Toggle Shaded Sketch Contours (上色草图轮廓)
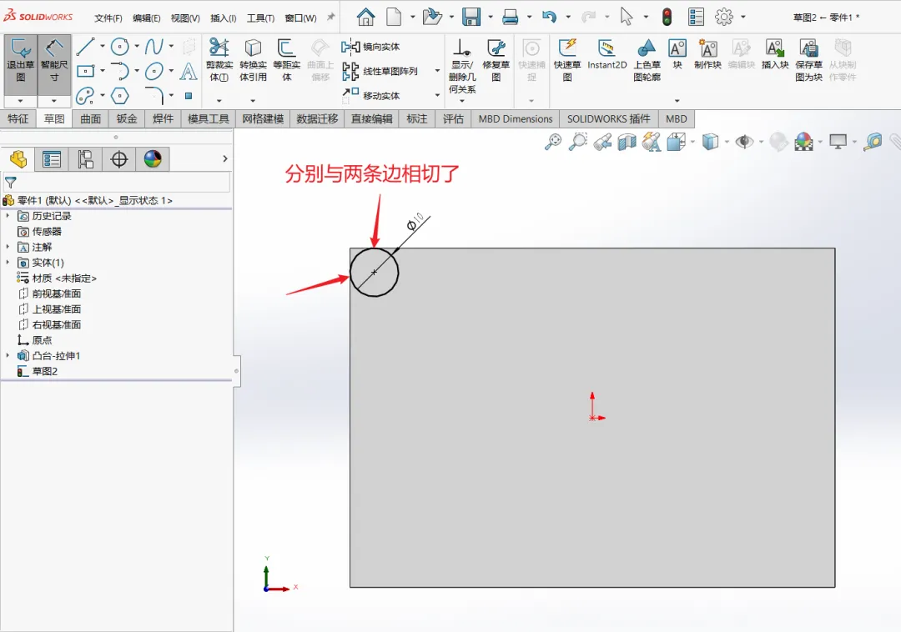 coord(647,60)
